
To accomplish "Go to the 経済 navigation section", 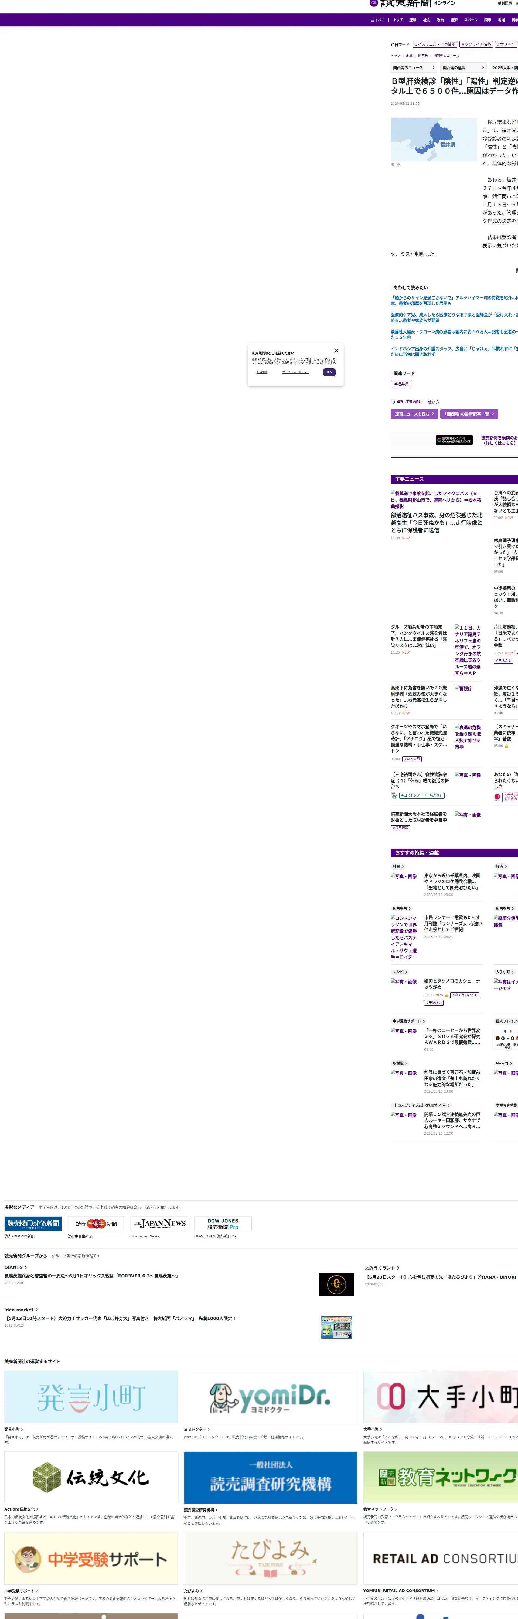I will [454, 20].
